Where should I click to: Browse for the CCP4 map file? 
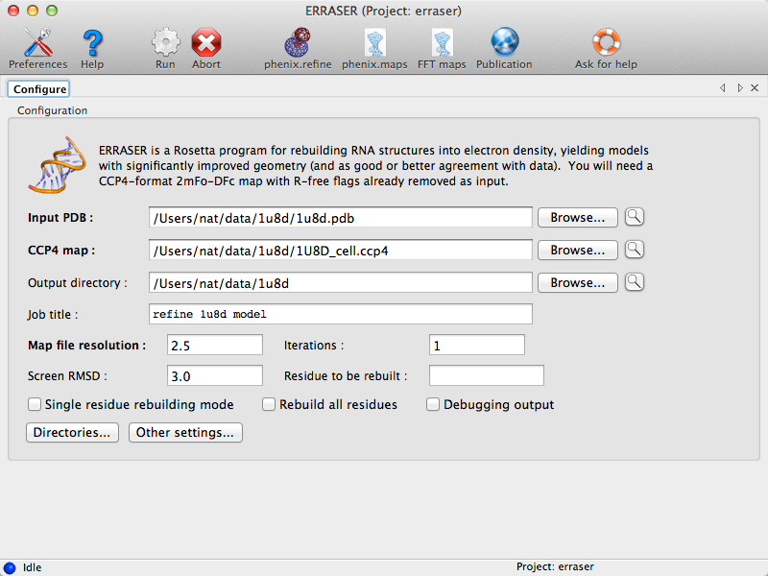coord(577,250)
